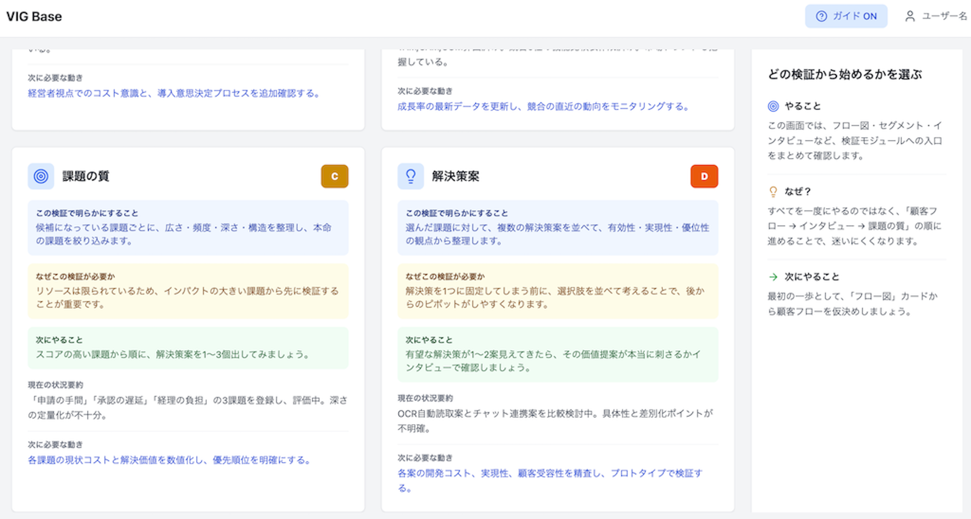Click blue この検証で明らかにすること box in 課題の質

point(188,228)
